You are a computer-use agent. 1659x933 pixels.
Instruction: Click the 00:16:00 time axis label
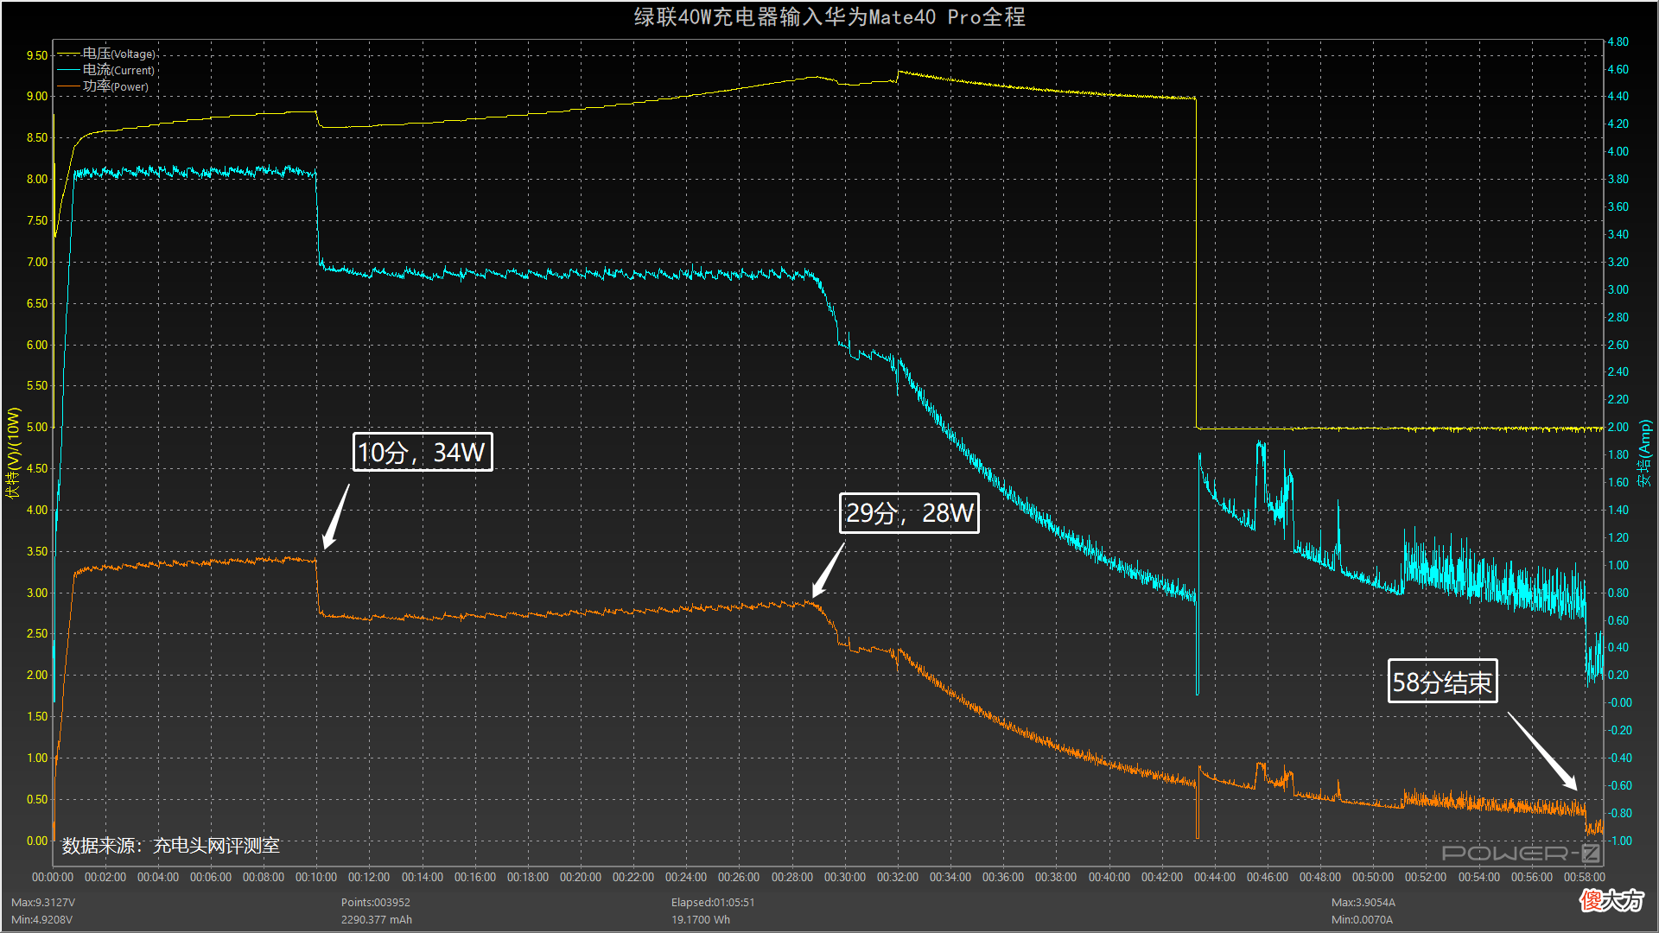[x=475, y=878]
